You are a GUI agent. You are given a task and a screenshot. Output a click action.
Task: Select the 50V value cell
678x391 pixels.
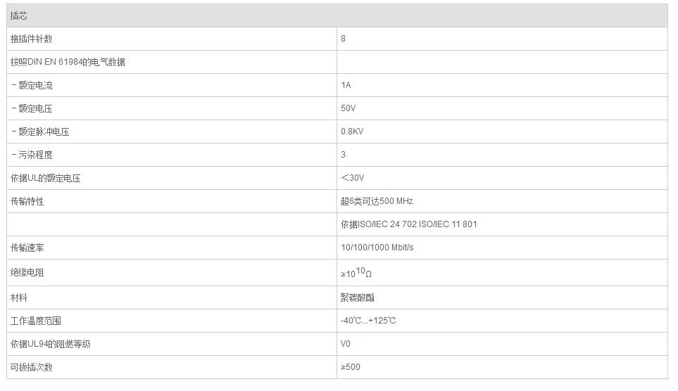click(x=502, y=108)
